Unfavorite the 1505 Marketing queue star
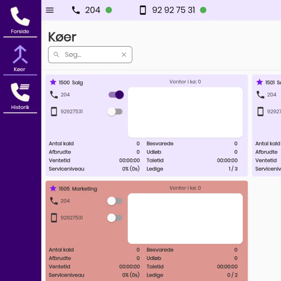Image resolution: width=281 pixels, height=281 pixels. (53, 188)
